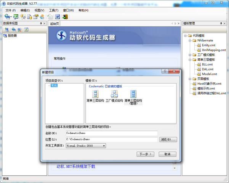The height and width of the screenshot is (183, 229).
Task: Click the help question-mark button in 新建项目 dialog
Action: pyautogui.click(x=165, y=72)
